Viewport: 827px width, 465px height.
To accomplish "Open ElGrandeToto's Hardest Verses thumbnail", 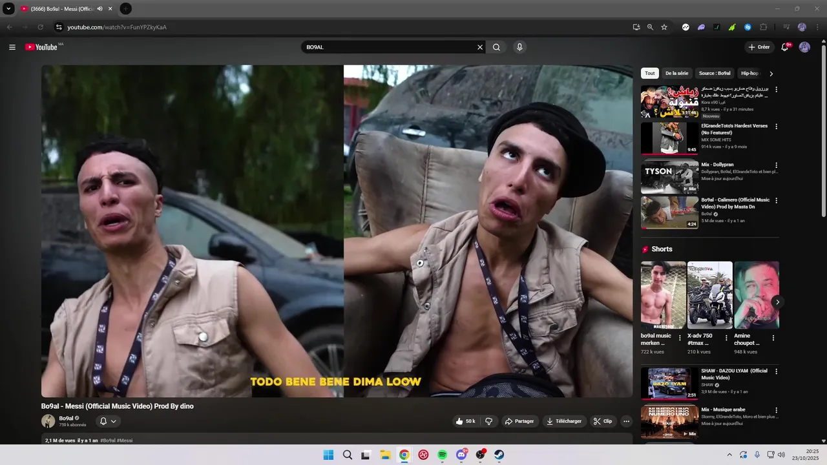I will point(669,138).
